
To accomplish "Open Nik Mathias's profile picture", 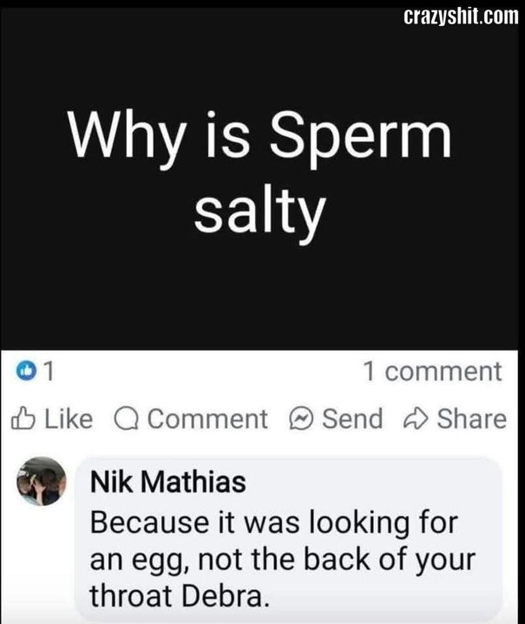I will click(42, 481).
